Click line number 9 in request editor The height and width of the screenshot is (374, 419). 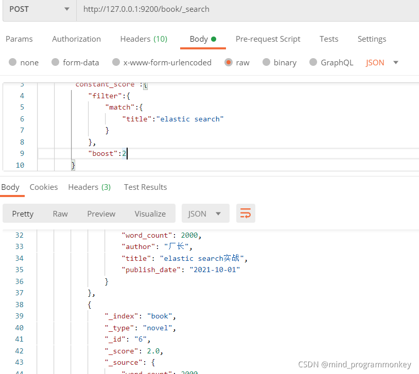tap(22, 154)
